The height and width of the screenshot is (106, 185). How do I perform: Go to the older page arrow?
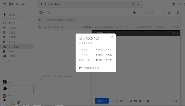(163, 12)
